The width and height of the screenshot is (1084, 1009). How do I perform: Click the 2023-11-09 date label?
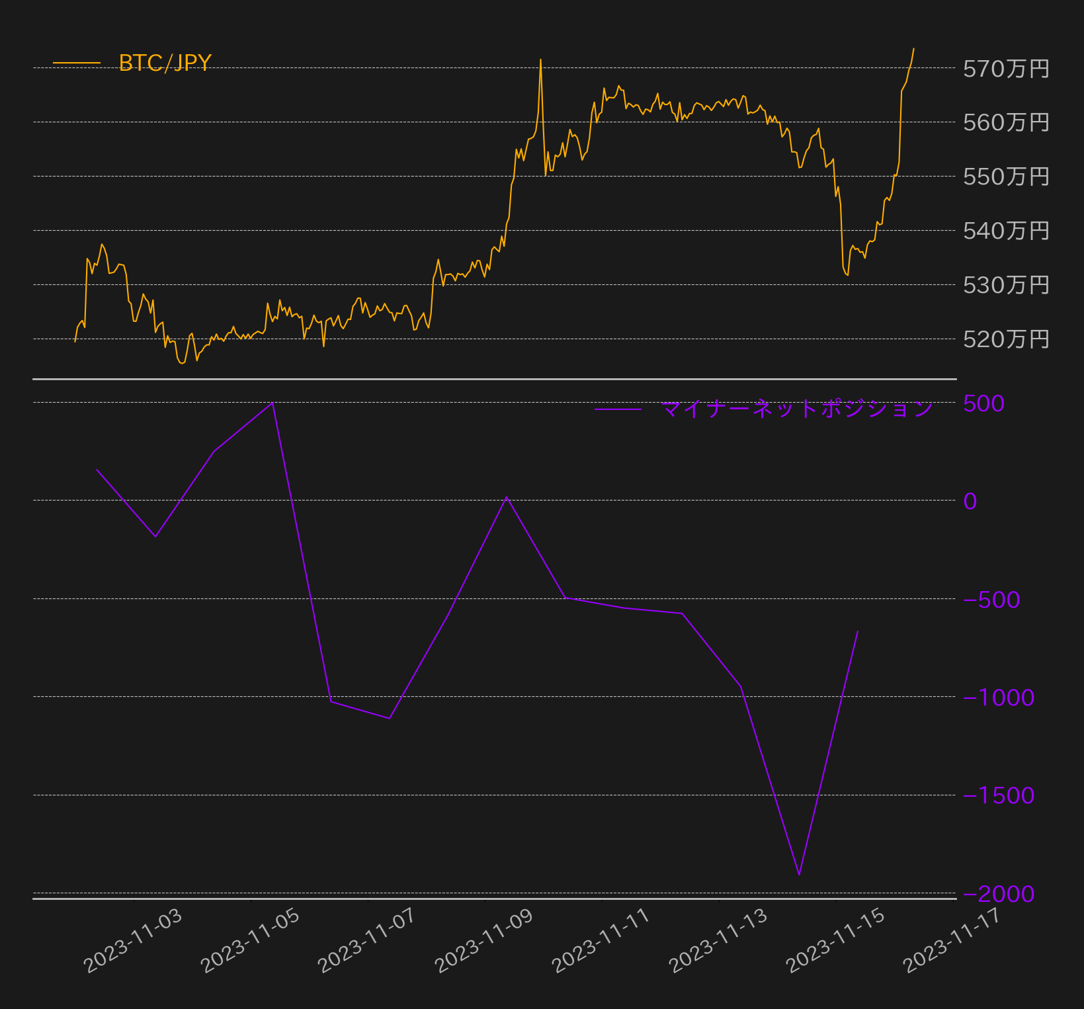484,940
